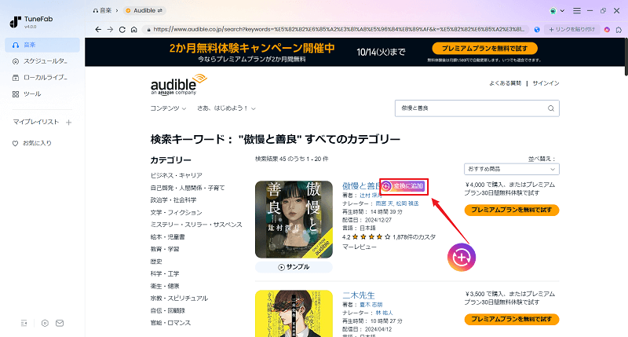Select category 科学・工学
Viewport: 628px width, 337px height.
165,273
